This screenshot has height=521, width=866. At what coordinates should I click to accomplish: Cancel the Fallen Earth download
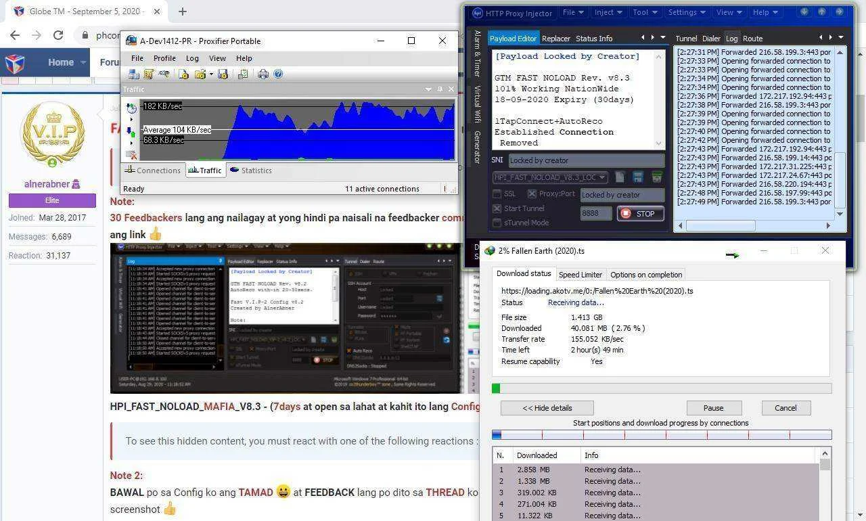coord(785,408)
